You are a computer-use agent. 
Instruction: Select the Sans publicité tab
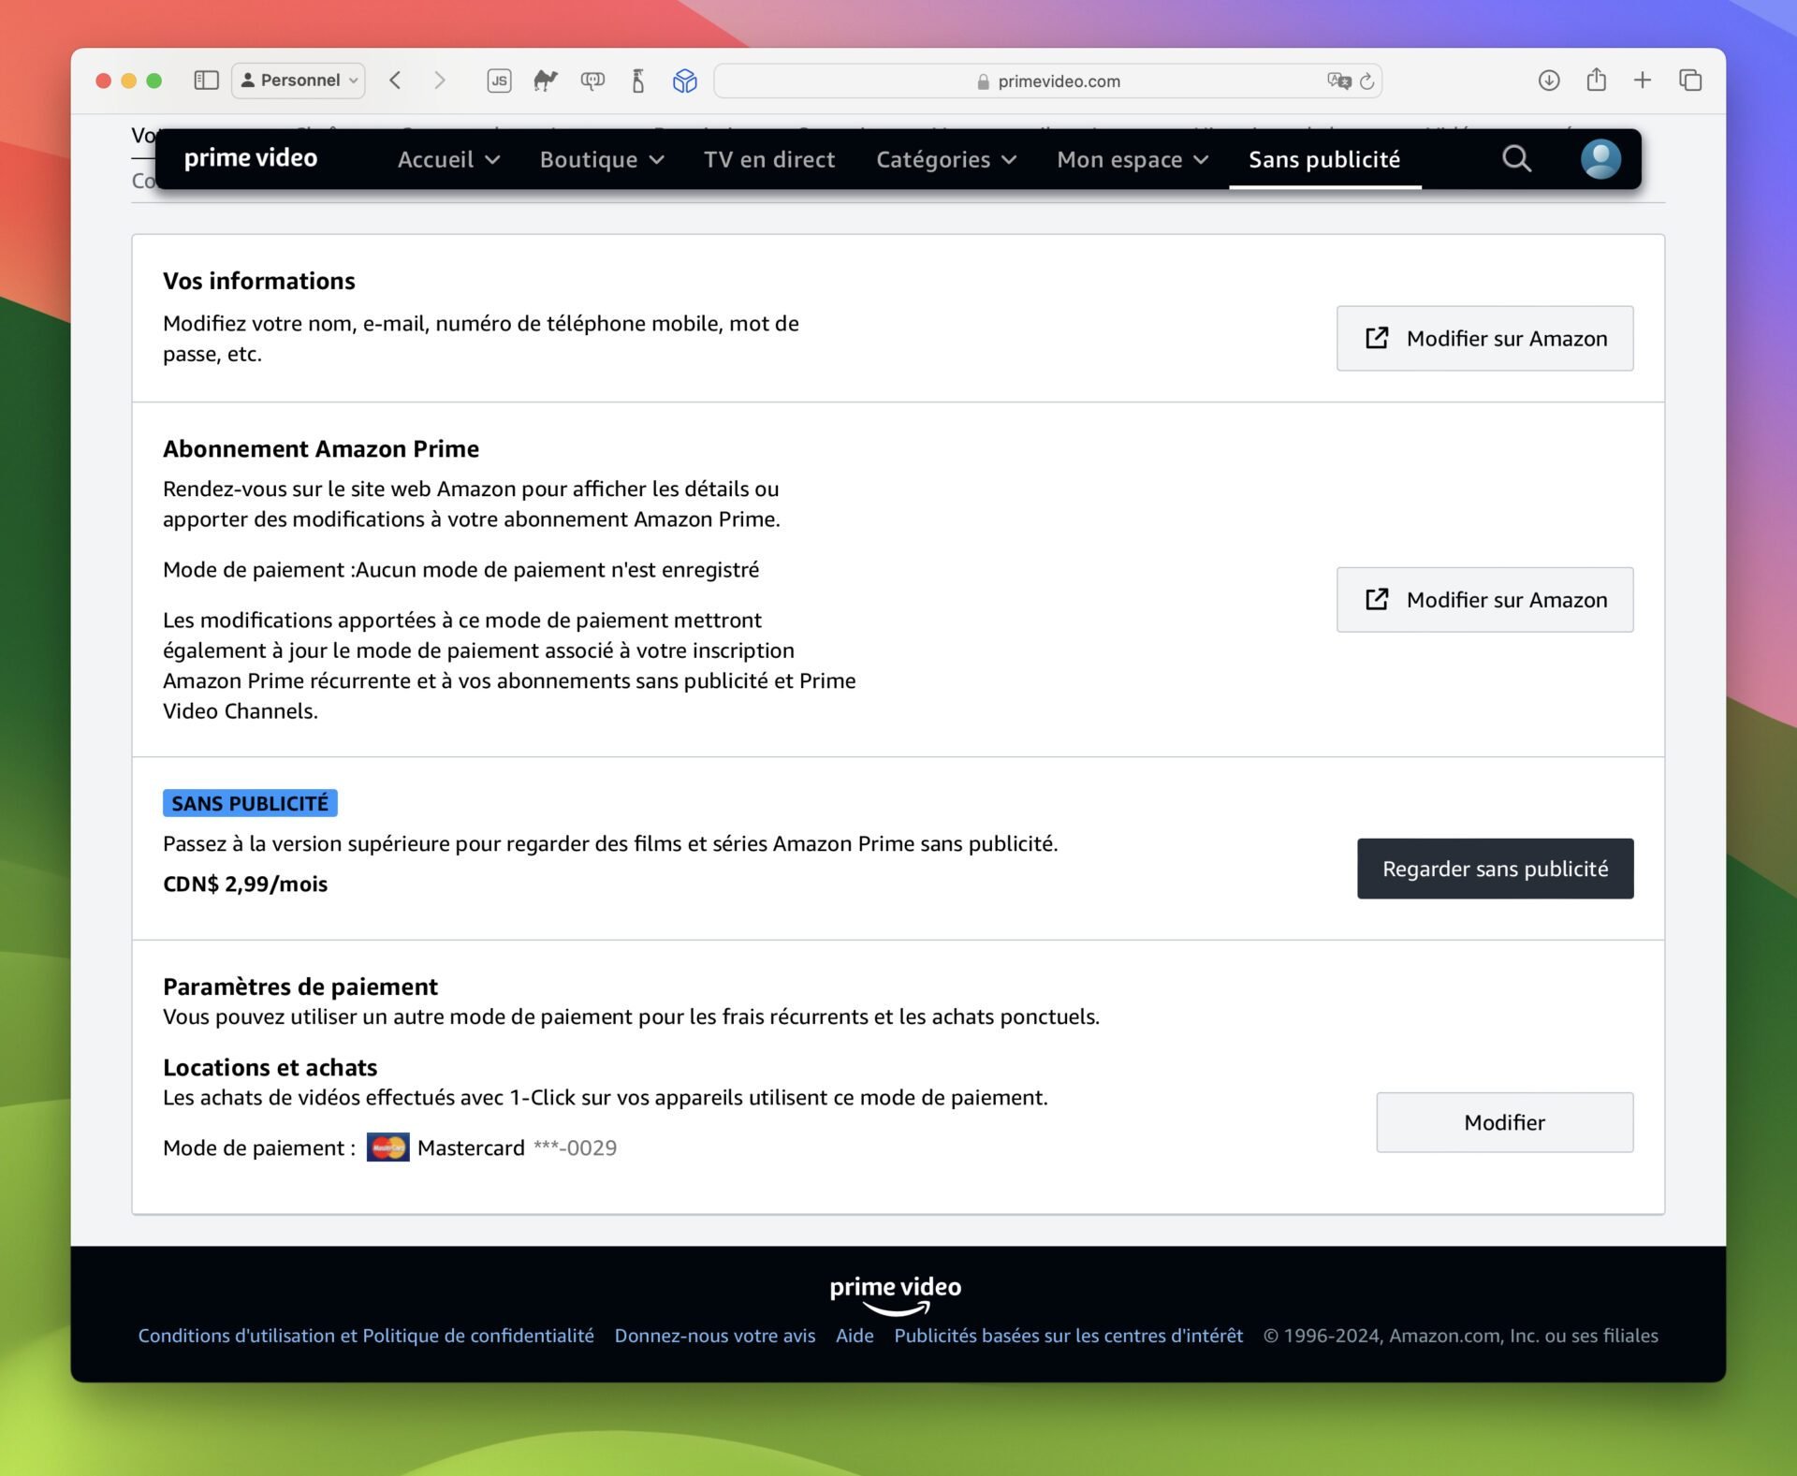[1324, 160]
